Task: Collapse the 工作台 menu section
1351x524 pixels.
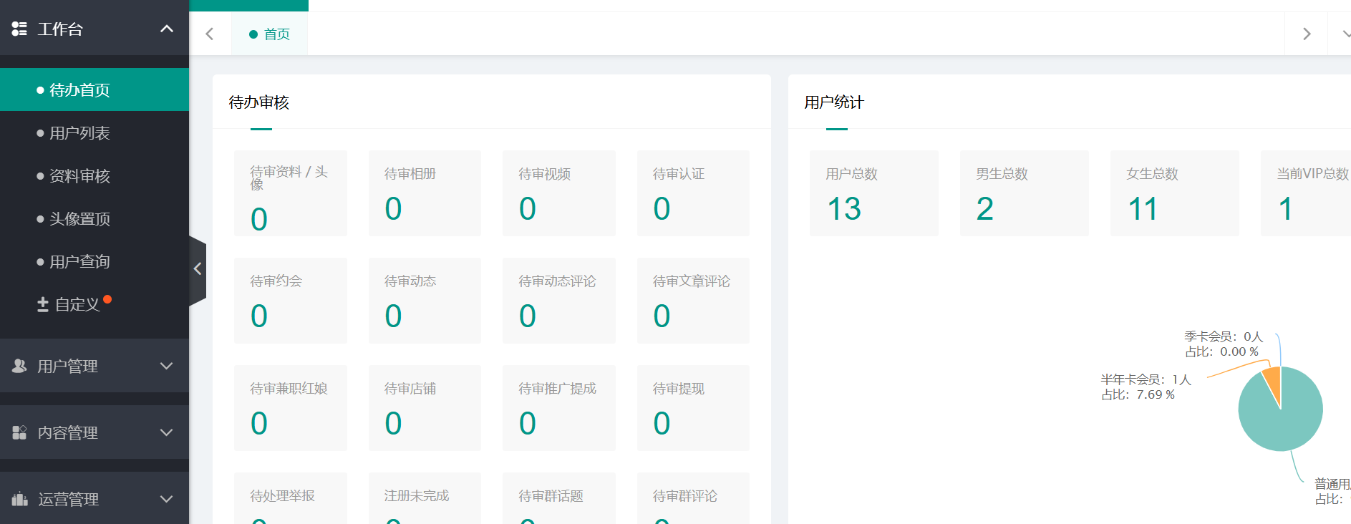Action: click(x=167, y=29)
